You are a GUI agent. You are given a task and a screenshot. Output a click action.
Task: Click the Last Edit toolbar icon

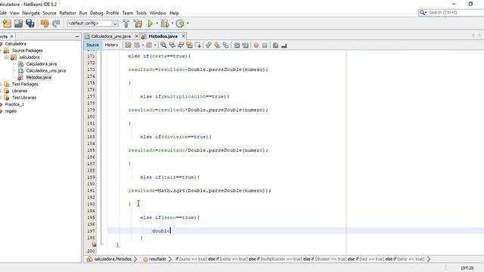128,45
